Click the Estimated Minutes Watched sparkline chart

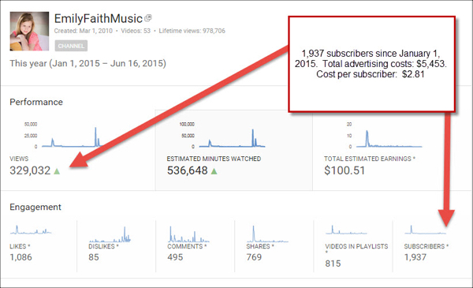pyautogui.click(x=232, y=138)
